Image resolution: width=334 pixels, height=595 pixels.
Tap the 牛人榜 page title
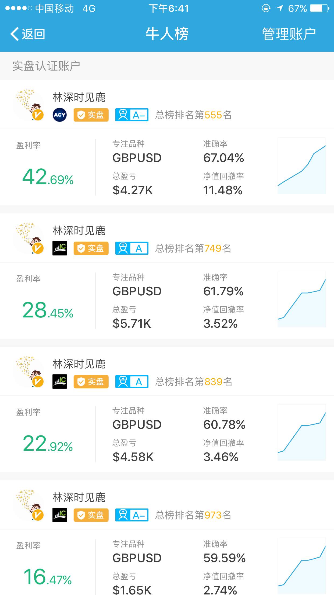167,34
